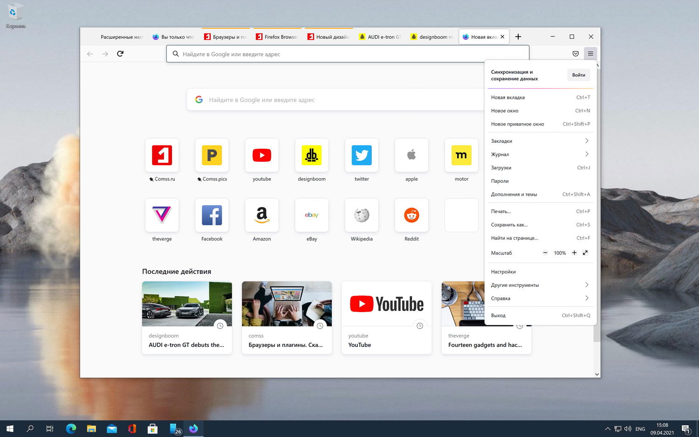Select Новая вкладка in the menu
This screenshot has height=437, width=699.
tap(540, 97)
